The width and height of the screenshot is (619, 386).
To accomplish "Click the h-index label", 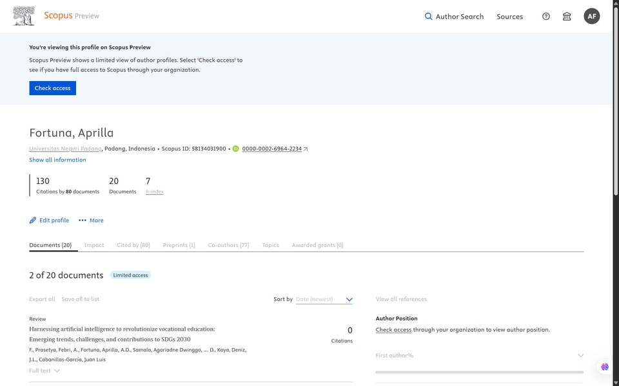I will [154, 192].
